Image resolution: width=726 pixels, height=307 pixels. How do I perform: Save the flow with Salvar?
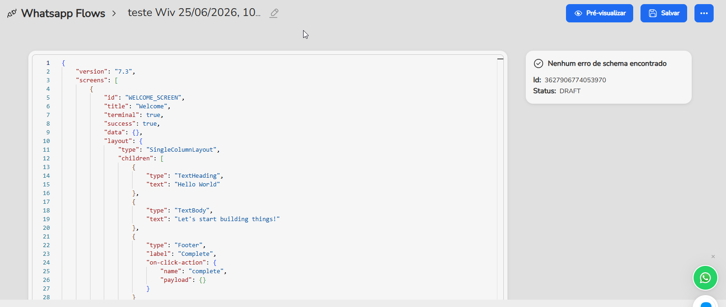(663, 13)
